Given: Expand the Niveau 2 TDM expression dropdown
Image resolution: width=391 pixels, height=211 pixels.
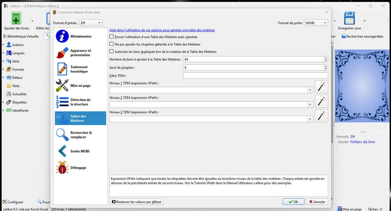Looking at the screenshot, I should pos(310,105).
